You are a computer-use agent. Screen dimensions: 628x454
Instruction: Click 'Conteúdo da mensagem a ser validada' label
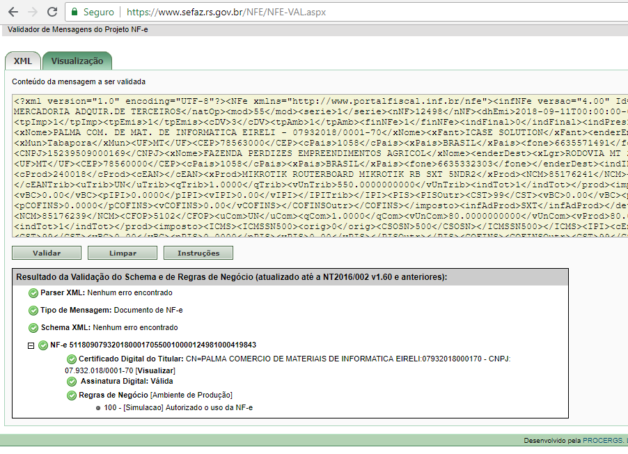(79, 81)
